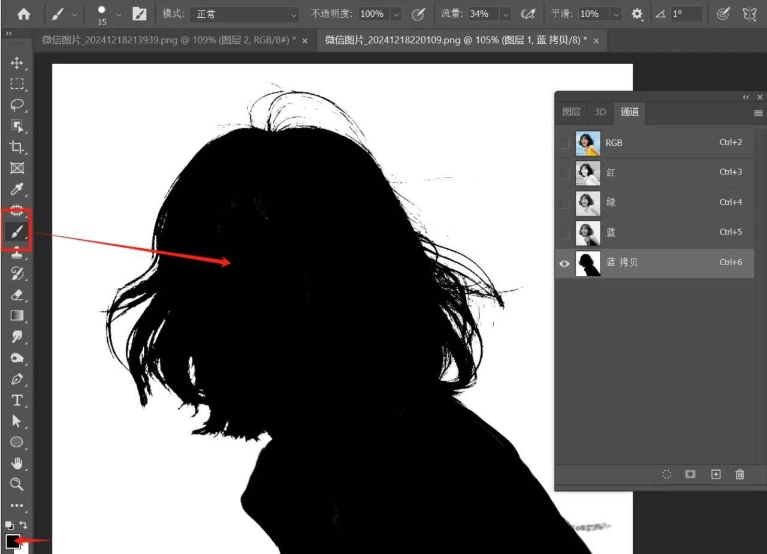
Task: Select the Move tool
Action: (x=17, y=63)
